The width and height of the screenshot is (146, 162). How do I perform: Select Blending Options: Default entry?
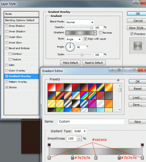pos(21,20)
